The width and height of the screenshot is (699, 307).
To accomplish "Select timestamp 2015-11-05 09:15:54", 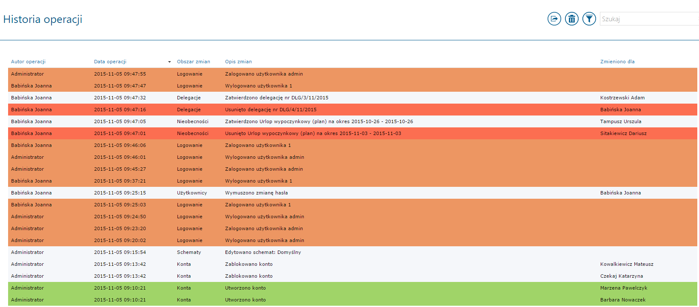I will click(120, 252).
